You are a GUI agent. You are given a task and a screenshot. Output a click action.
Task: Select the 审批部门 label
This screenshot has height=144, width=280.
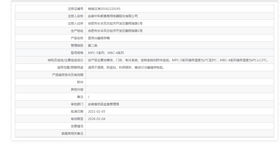77,104
